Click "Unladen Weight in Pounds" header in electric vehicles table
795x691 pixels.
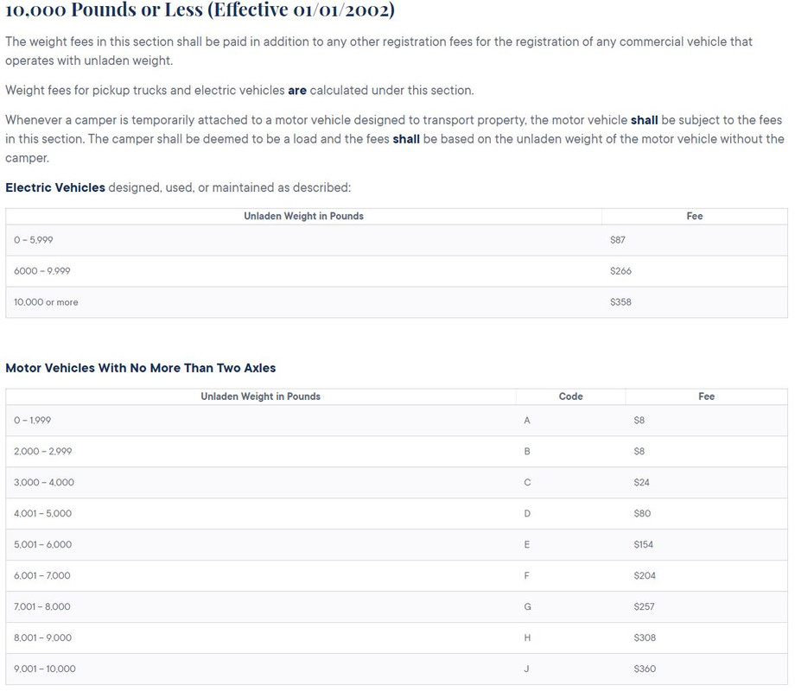click(303, 216)
